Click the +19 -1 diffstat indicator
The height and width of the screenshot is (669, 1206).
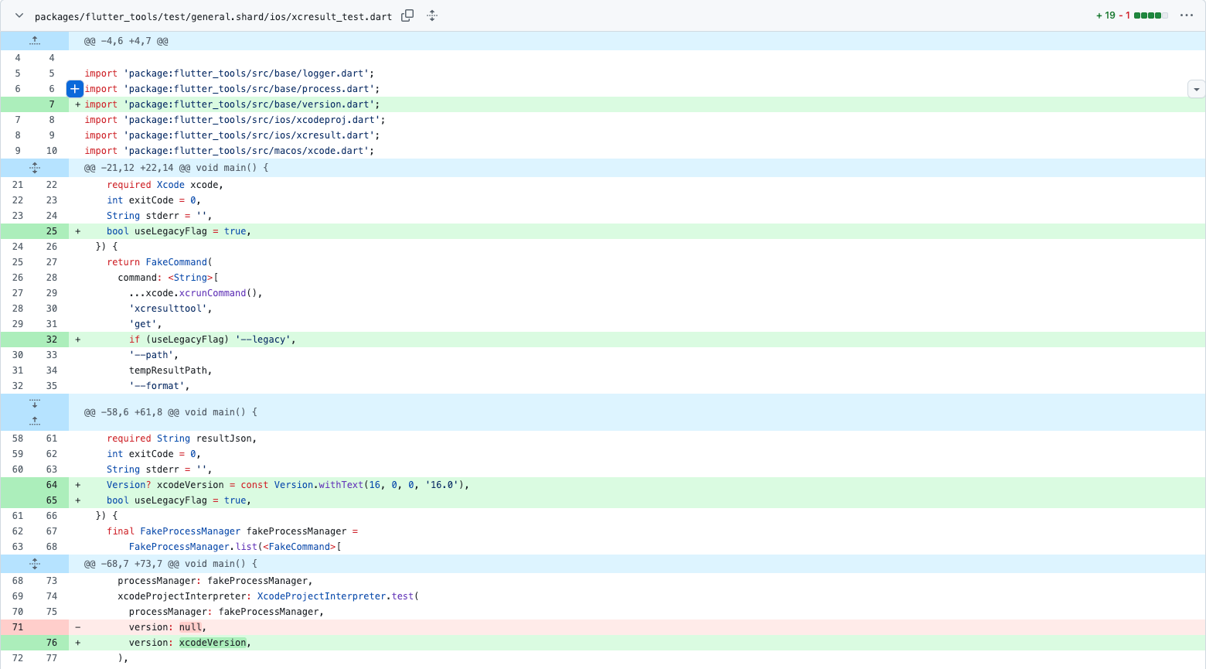coord(1132,15)
